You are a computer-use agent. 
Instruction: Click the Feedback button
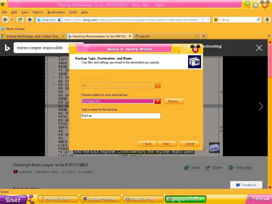click(246, 185)
